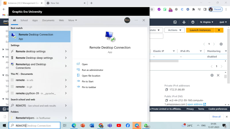Open the Launch instances split dropdown arrow

219,30
